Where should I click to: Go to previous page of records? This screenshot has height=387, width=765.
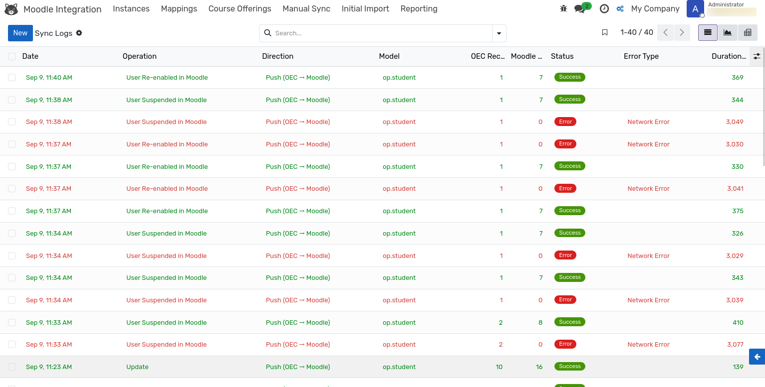tap(666, 32)
